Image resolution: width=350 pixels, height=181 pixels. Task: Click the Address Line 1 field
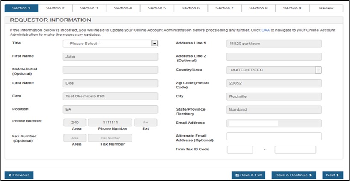click(x=274, y=44)
